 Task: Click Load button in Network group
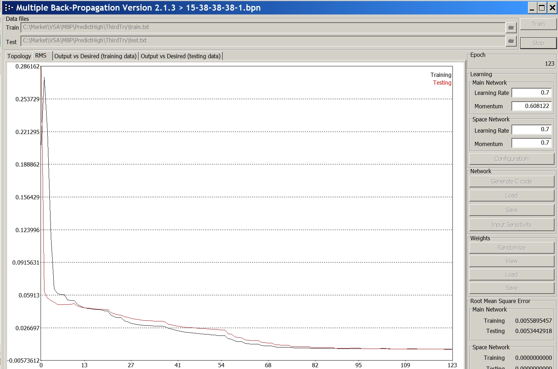point(511,195)
